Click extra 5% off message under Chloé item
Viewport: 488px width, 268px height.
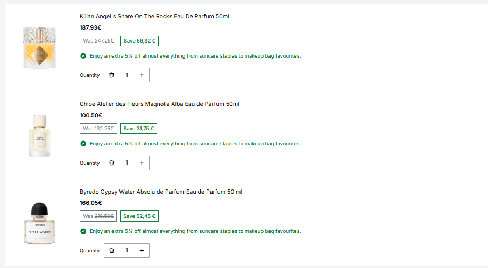tap(195, 144)
